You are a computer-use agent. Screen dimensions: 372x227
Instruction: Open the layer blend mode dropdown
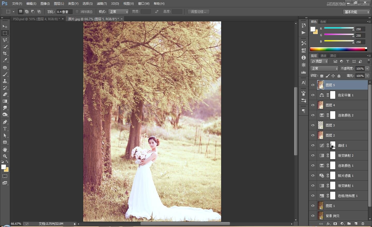click(x=324, y=69)
